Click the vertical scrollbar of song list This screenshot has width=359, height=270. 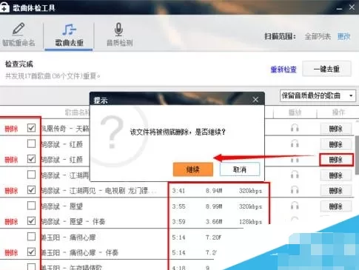(357, 155)
